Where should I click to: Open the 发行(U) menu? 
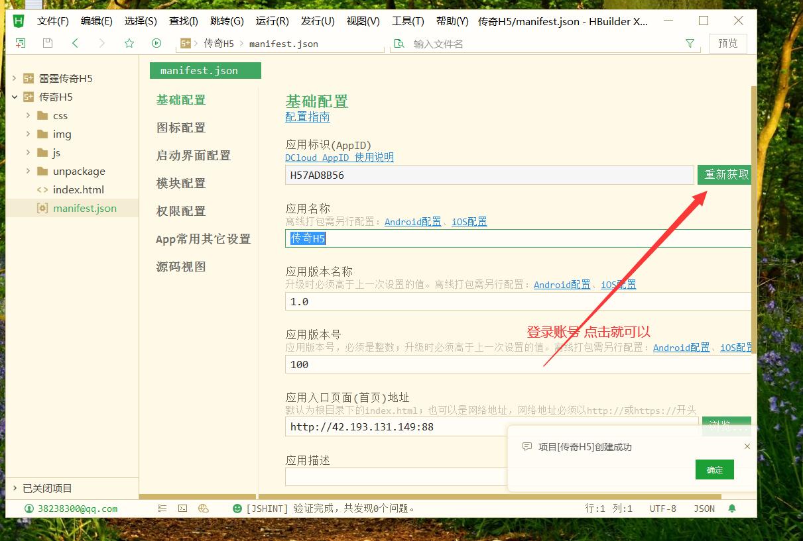pos(318,21)
